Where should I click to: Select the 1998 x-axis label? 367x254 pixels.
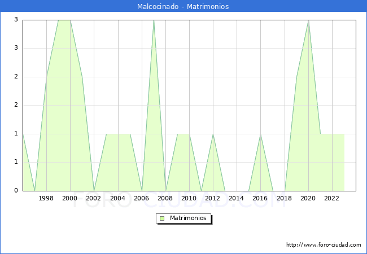pyautogui.click(x=46, y=198)
